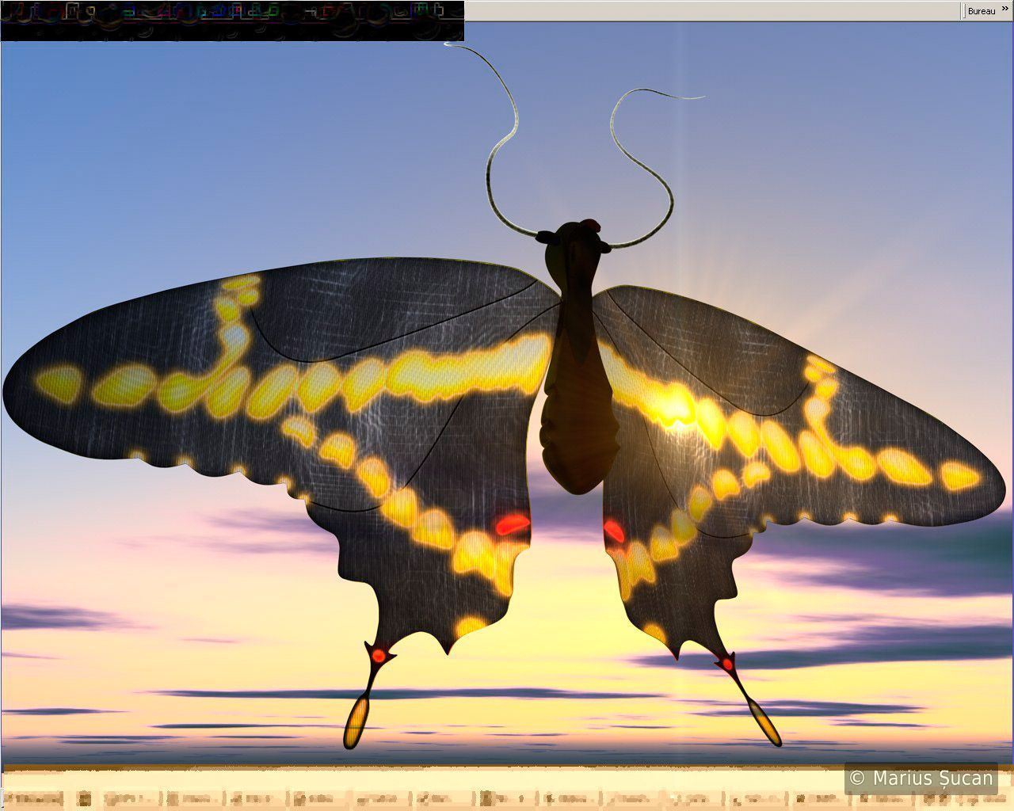Click the red spot on the right wing
The height and width of the screenshot is (811, 1014).
[x=614, y=529]
